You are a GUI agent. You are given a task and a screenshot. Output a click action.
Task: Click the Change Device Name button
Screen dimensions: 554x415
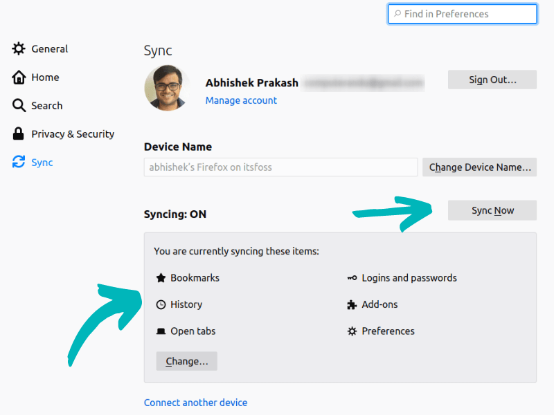click(x=479, y=167)
